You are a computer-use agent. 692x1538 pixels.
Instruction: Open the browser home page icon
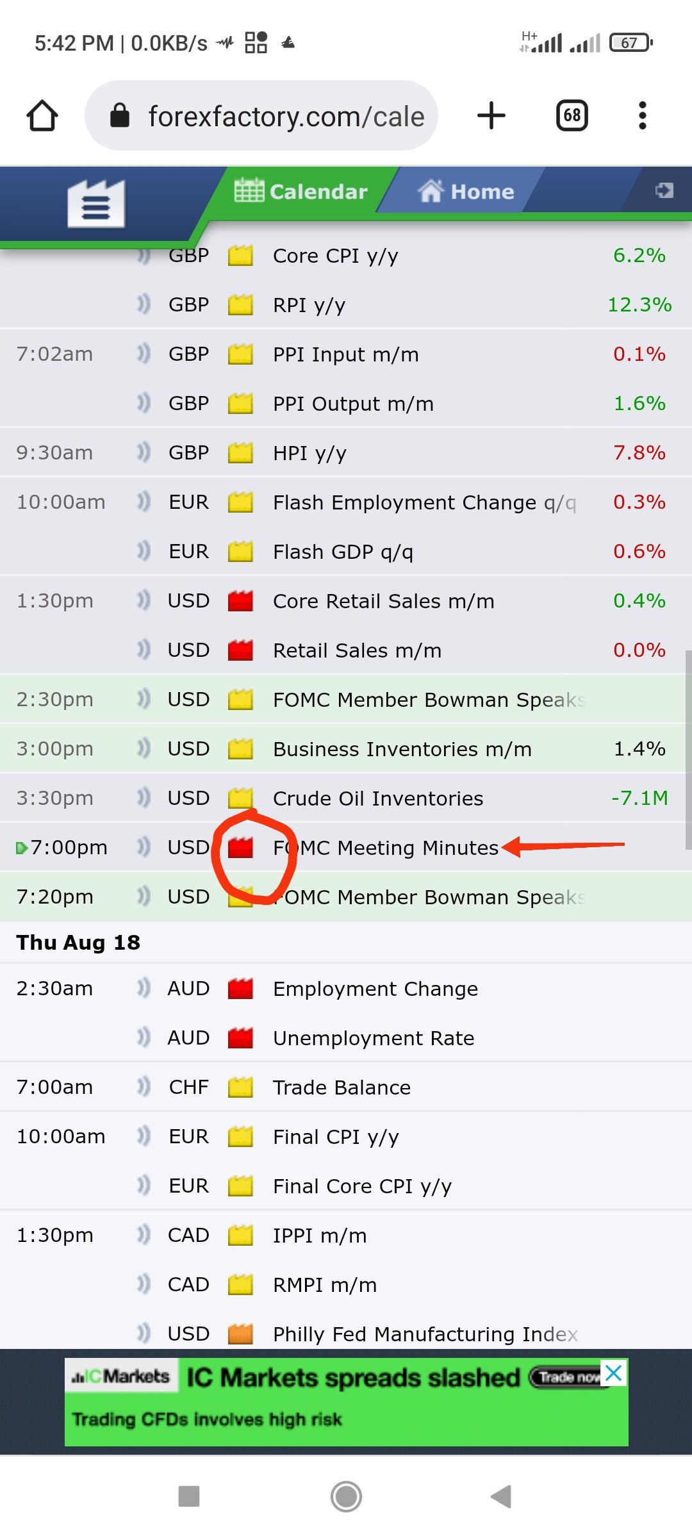pyautogui.click(x=42, y=116)
